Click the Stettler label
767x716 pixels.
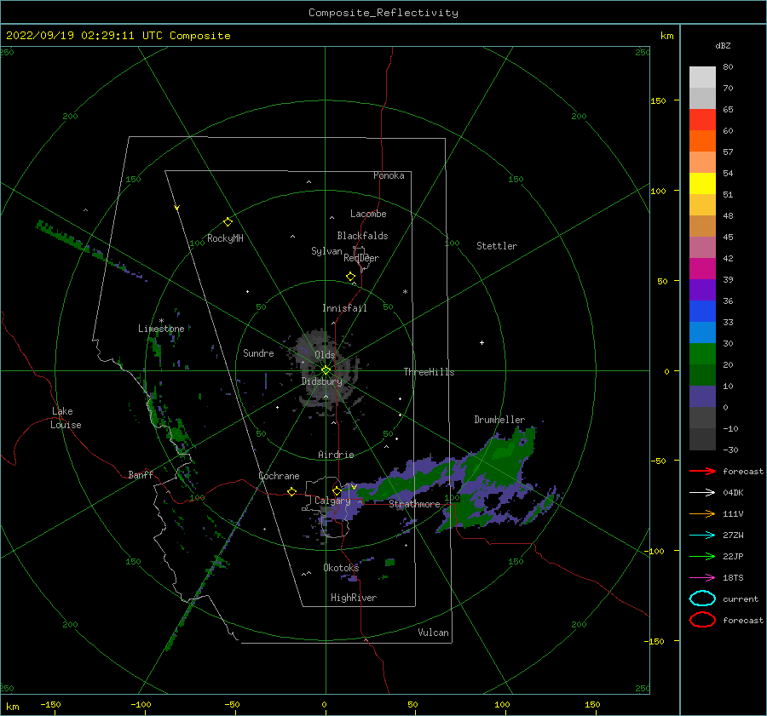click(497, 246)
